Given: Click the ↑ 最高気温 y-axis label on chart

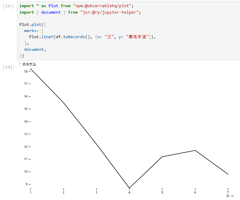Looking at the screenshot, I should pyautogui.click(x=27, y=64).
